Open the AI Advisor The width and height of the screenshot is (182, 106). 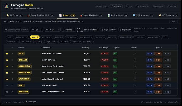click(x=158, y=7)
